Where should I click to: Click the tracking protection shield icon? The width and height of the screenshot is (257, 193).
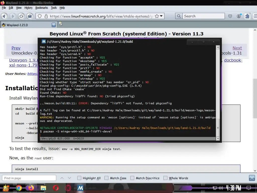[40, 16]
